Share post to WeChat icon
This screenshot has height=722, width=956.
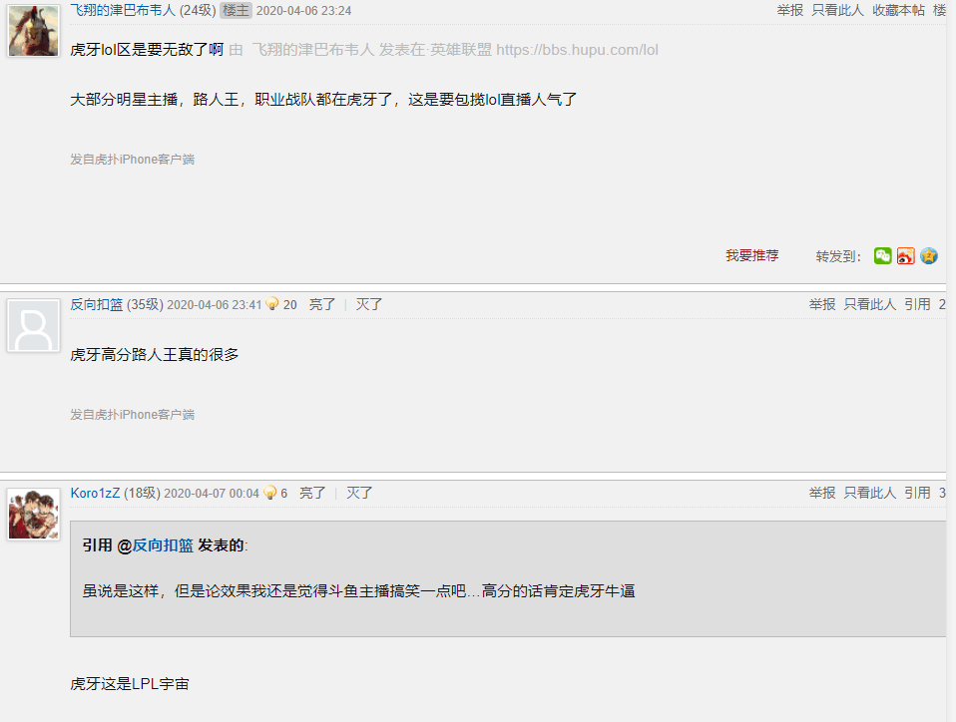tap(882, 256)
